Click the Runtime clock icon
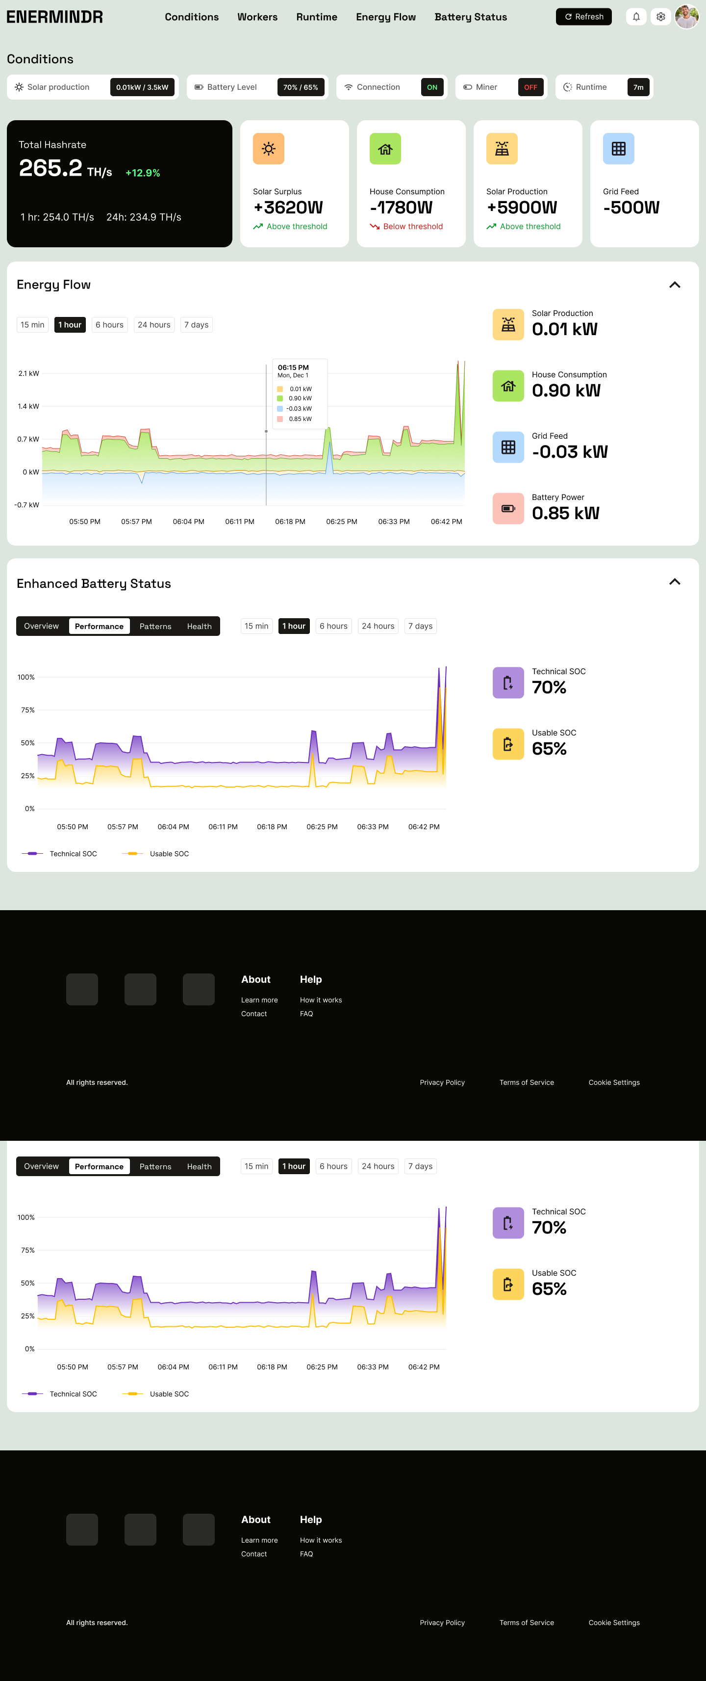This screenshot has width=706, height=1681. 568,87
